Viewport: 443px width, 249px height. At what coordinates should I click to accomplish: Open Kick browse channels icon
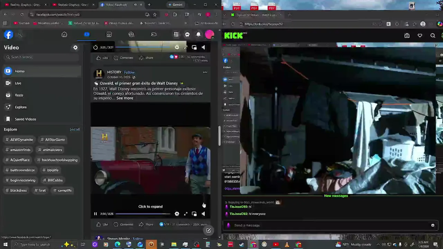coord(407,36)
